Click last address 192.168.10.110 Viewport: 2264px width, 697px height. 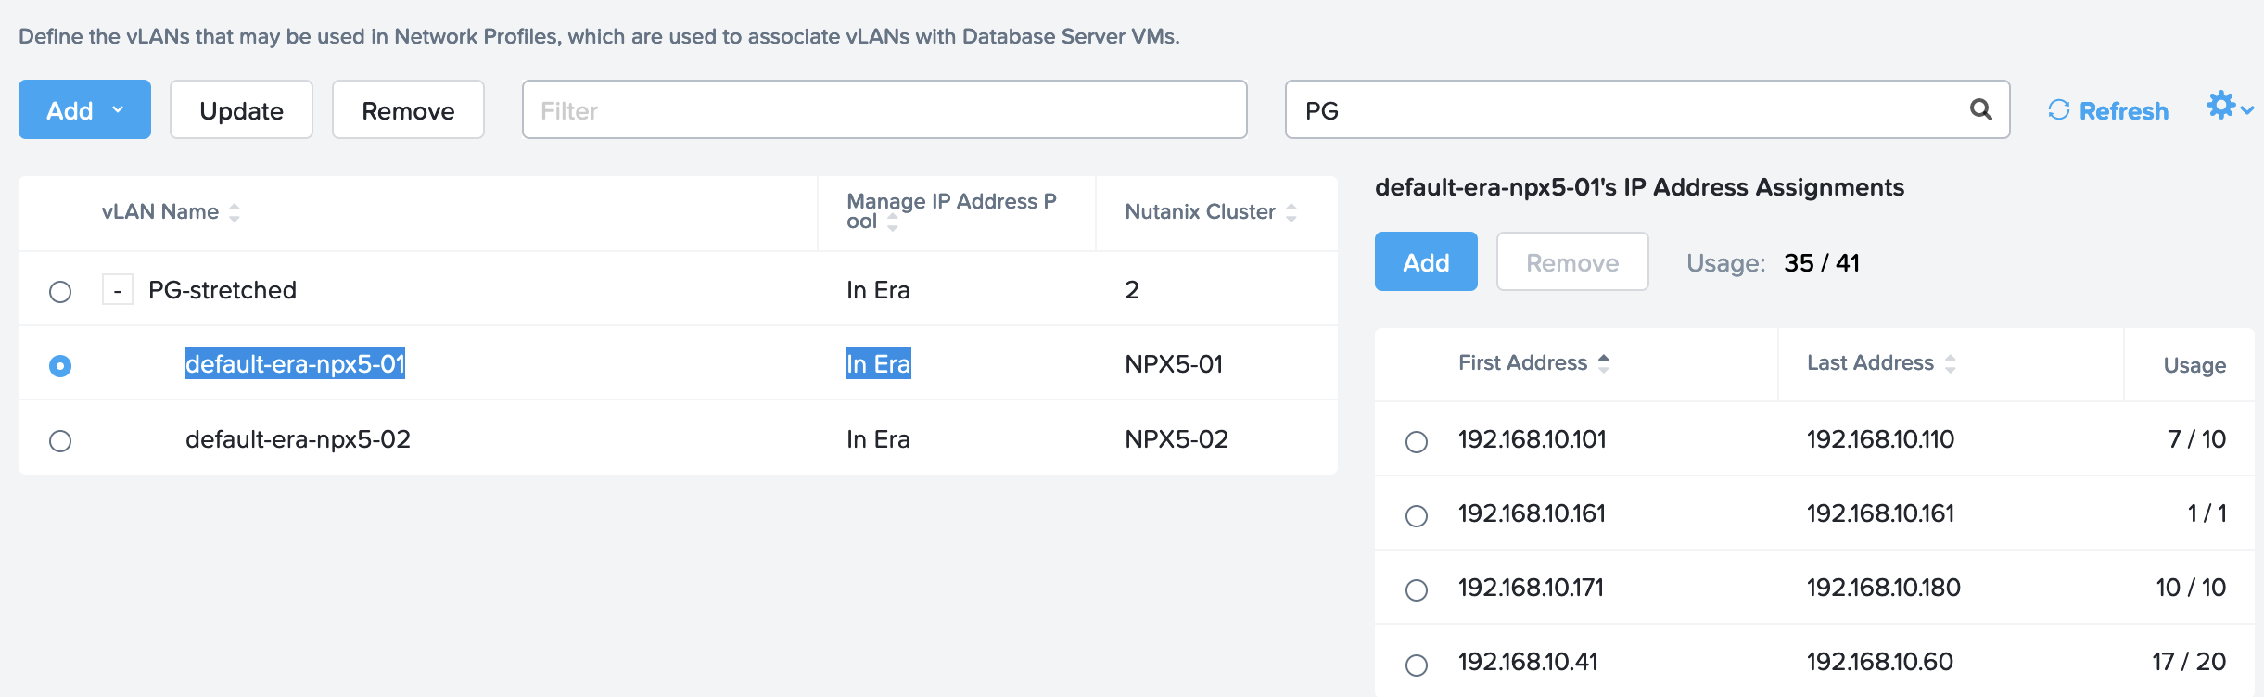point(1880,438)
